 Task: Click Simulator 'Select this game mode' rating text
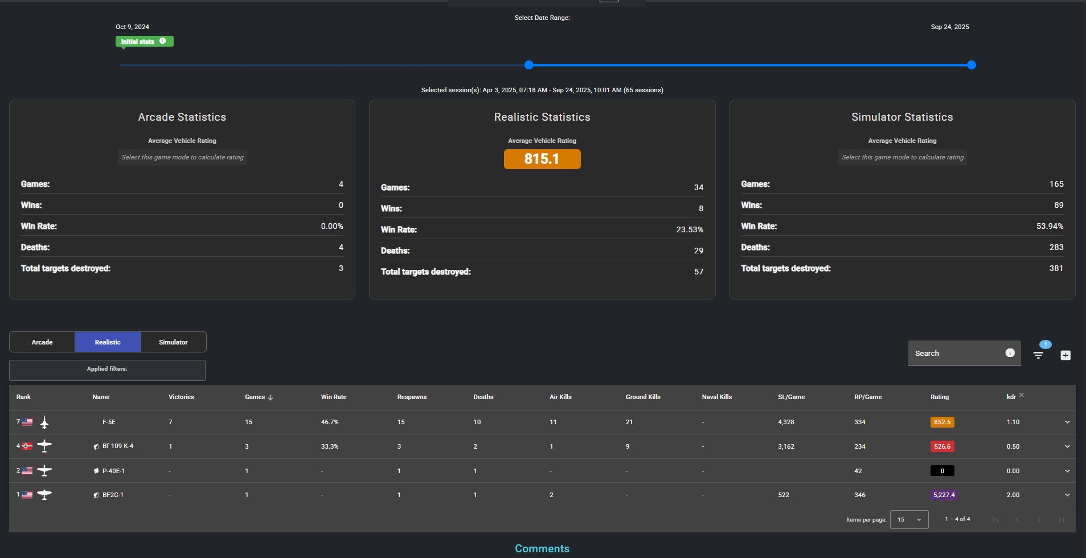click(x=903, y=157)
